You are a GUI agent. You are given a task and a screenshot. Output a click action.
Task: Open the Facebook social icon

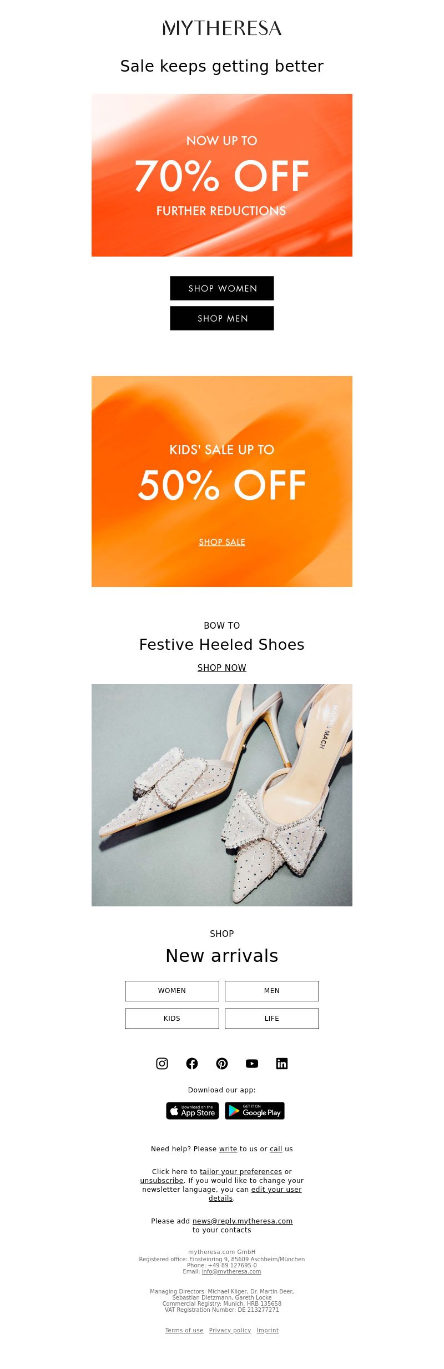[x=192, y=1063]
